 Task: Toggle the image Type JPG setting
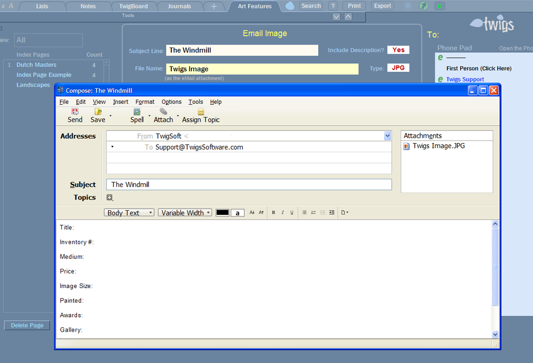398,68
